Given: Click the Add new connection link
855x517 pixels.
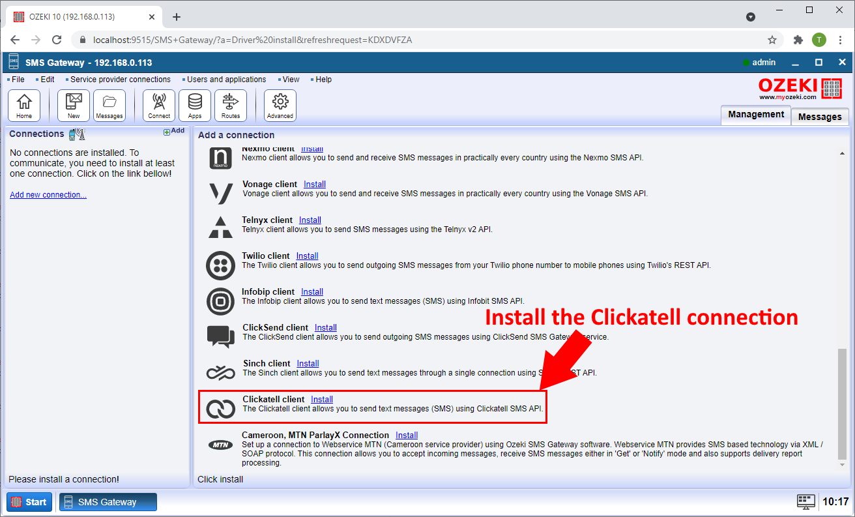Looking at the screenshot, I should (48, 195).
